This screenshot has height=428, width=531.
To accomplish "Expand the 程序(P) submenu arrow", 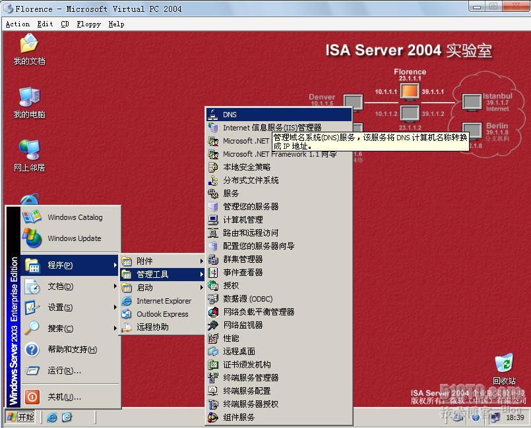I will coord(115,265).
